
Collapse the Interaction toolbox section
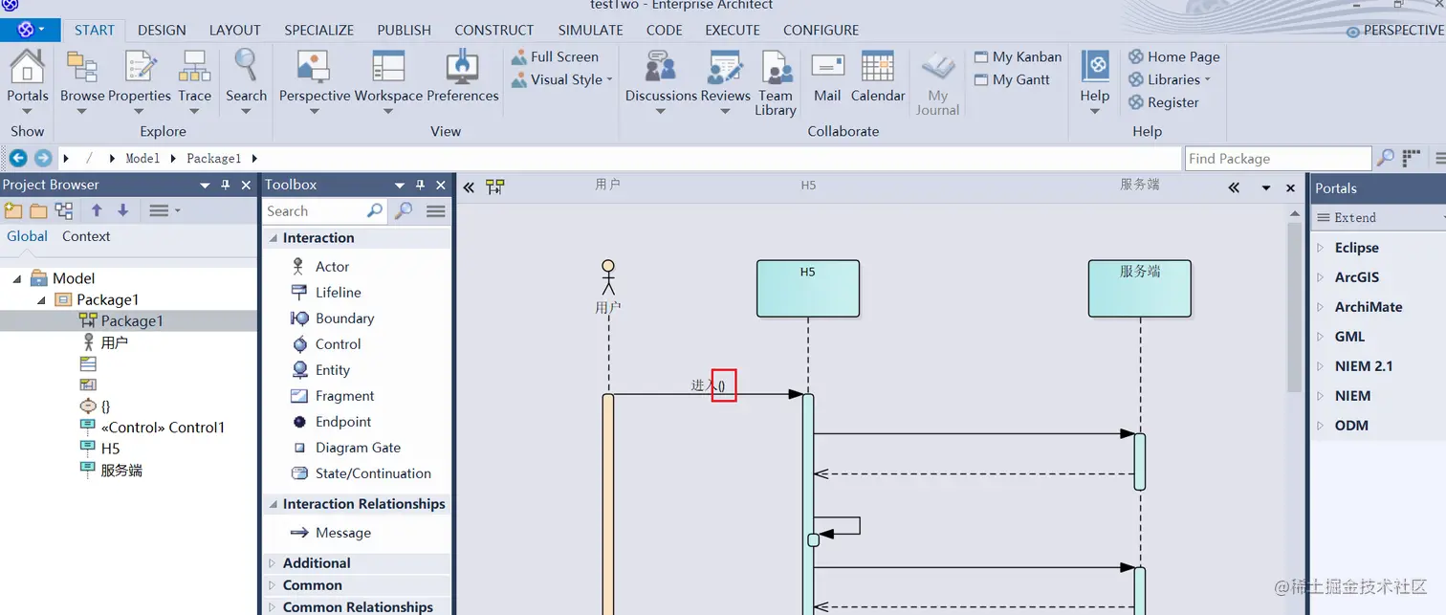click(x=272, y=238)
